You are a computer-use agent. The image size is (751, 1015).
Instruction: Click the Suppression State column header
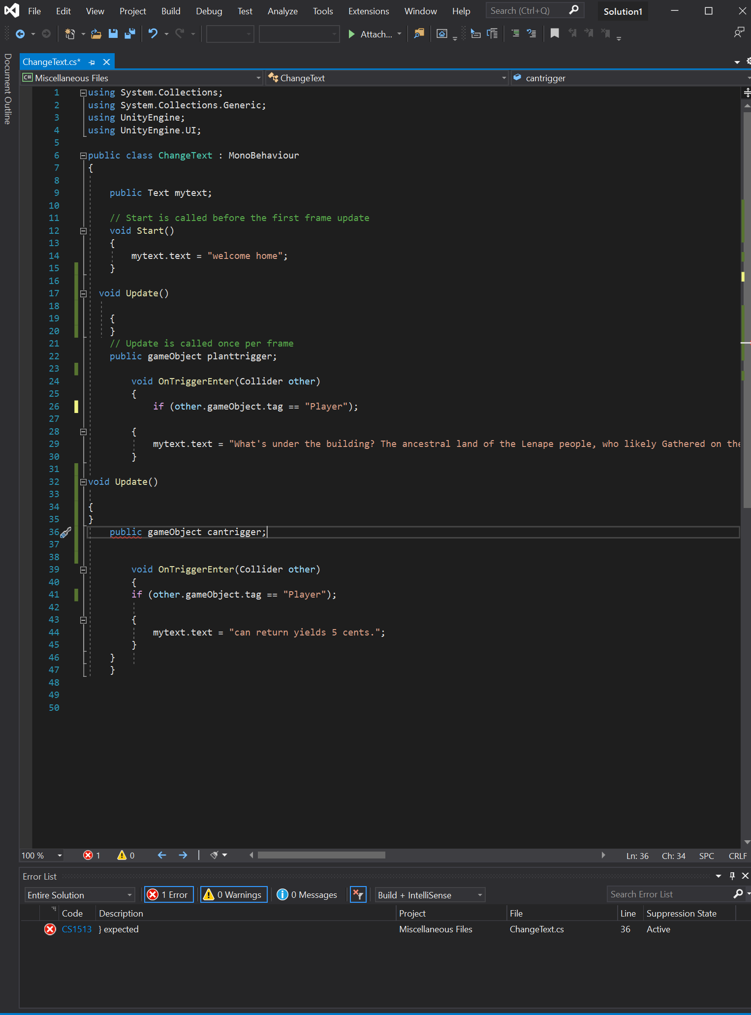point(682,914)
